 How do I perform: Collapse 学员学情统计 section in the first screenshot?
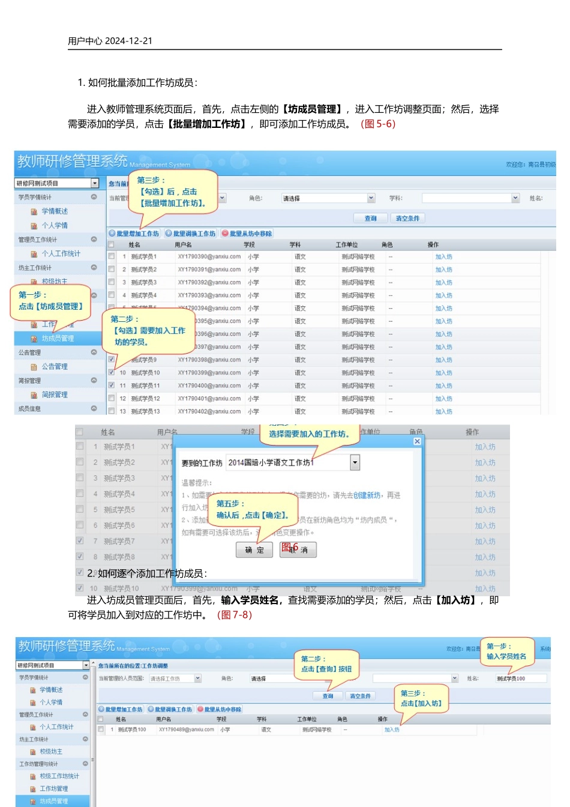point(94,197)
